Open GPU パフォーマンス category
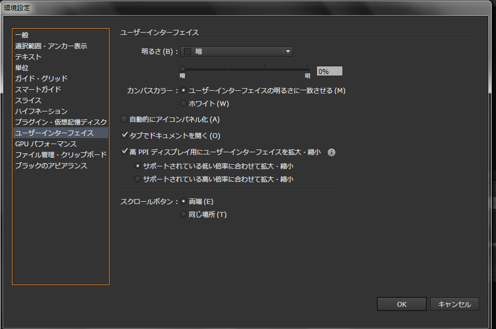The image size is (496, 329). pos(61,144)
